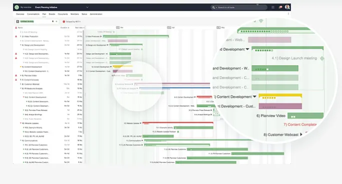The width and height of the screenshot is (342, 184).
Task: Click the yellow 5) Content Development Gantt bar
Action: tap(123, 67)
